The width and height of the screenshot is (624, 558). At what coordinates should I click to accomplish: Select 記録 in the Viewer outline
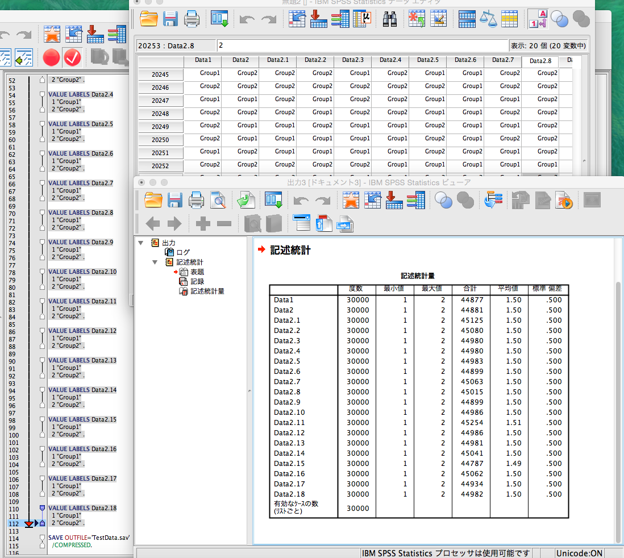coord(197,281)
